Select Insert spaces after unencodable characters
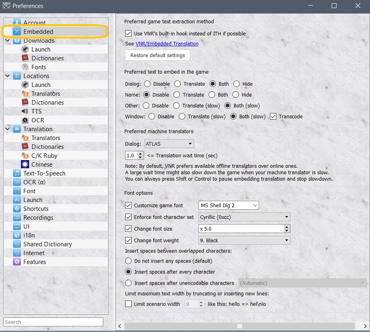Image resolution: width=370 pixels, height=332 pixels. 128,283
